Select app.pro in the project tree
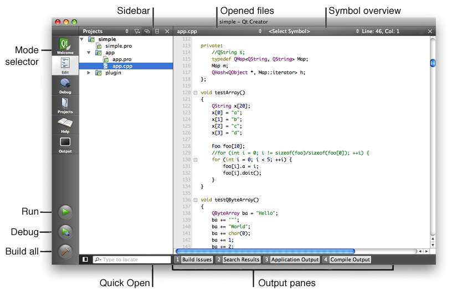Viewport: 452px width, 295px height. (x=122, y=59)
